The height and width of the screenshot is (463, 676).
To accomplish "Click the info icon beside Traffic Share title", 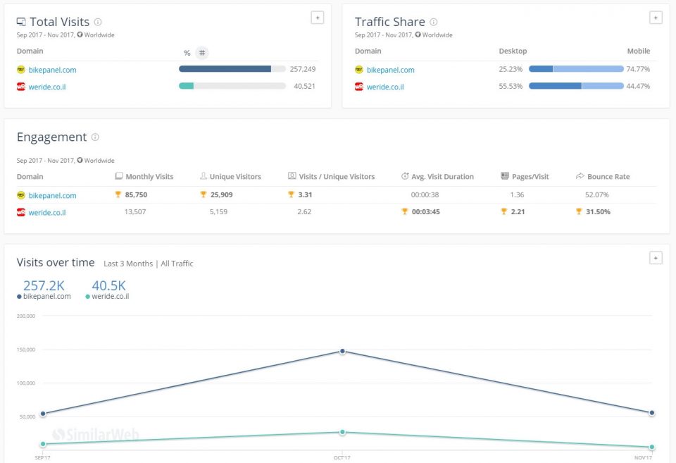I will 434,22.
